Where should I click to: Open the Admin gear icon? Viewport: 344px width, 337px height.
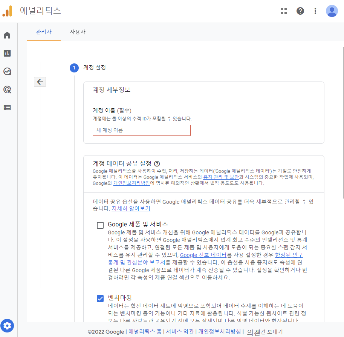[7, 326]
